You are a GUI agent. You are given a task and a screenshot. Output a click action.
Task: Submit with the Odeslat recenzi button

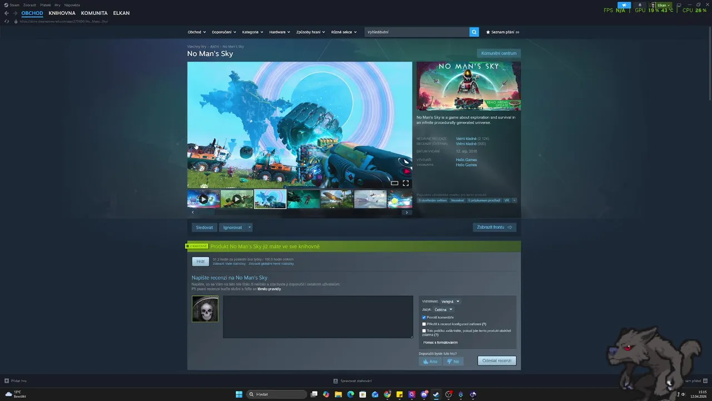497,361
